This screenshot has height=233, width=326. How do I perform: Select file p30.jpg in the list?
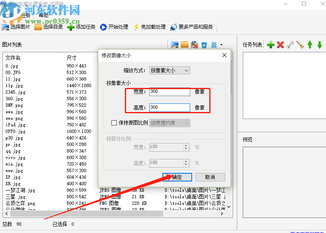pyautogui.click(x=14, y=138)
